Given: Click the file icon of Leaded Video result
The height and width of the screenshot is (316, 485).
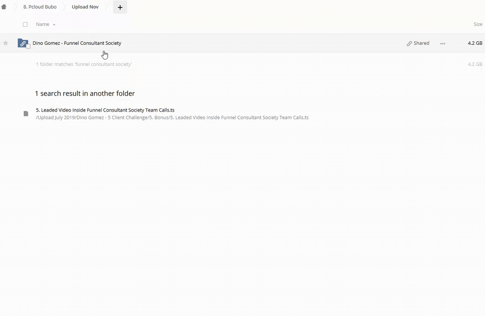Looking at the screenshot, I should (x=26, y=114).
